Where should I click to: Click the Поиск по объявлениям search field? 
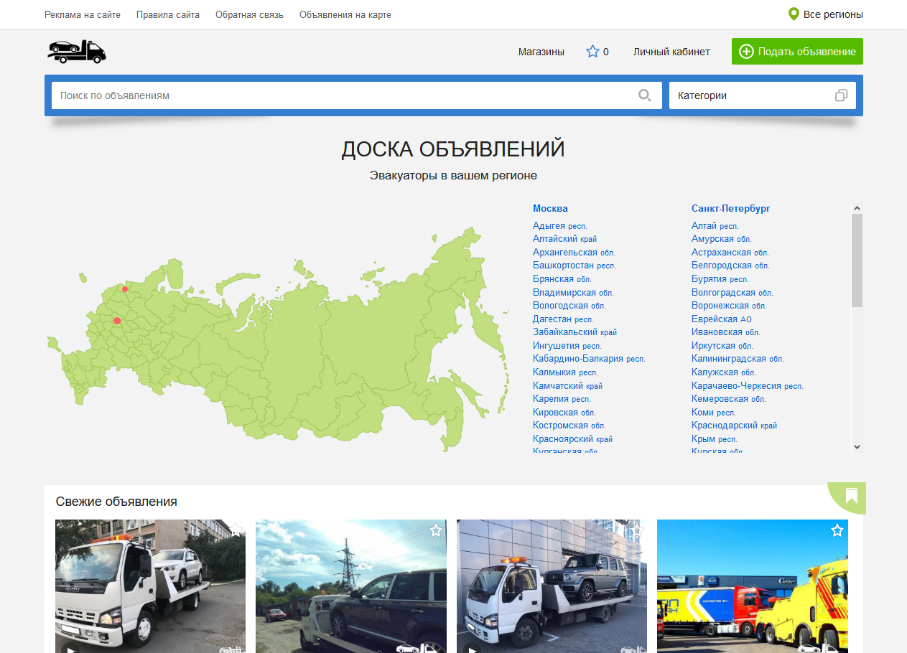pos(345,95)
